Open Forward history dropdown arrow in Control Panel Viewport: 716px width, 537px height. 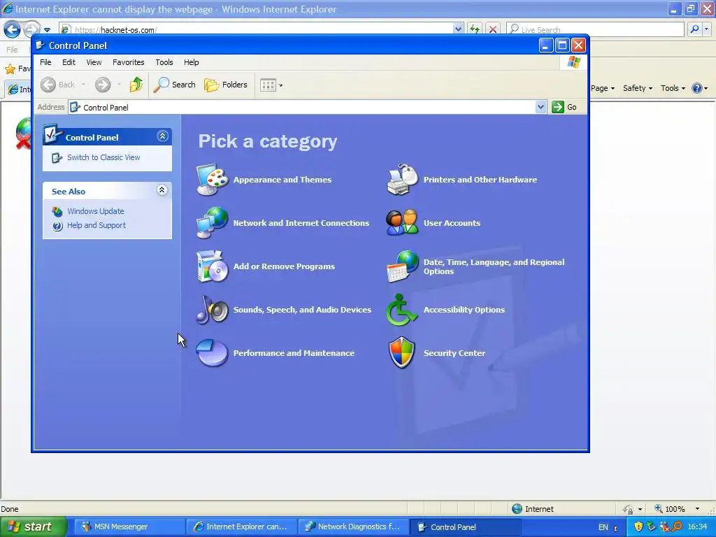[x=119, y=85]
